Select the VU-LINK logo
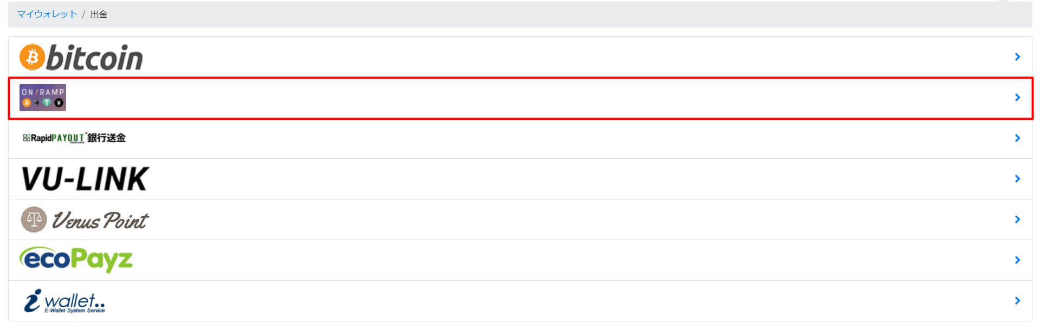The image size is (1040, 323). coord(85,179)
